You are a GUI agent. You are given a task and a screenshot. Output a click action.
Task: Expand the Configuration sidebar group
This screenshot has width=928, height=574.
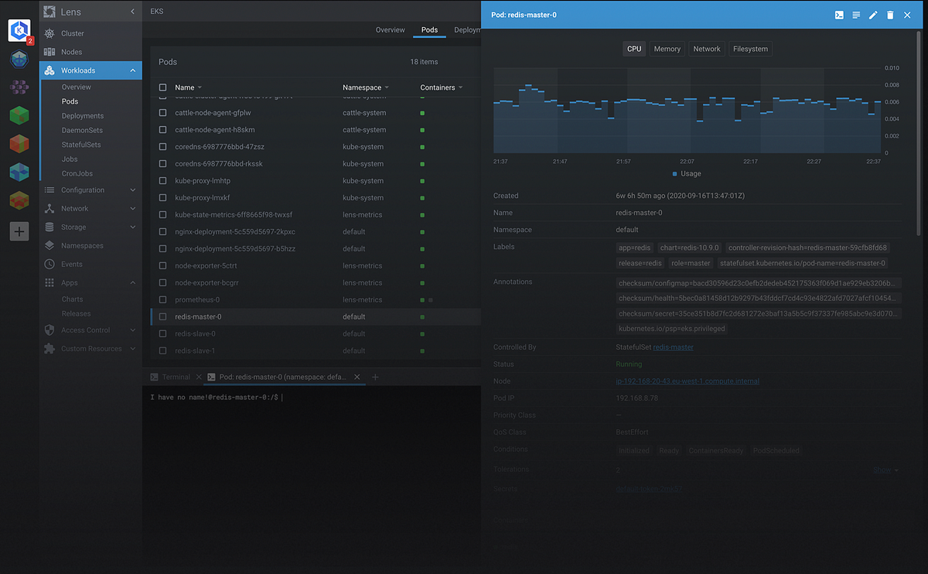91,190
